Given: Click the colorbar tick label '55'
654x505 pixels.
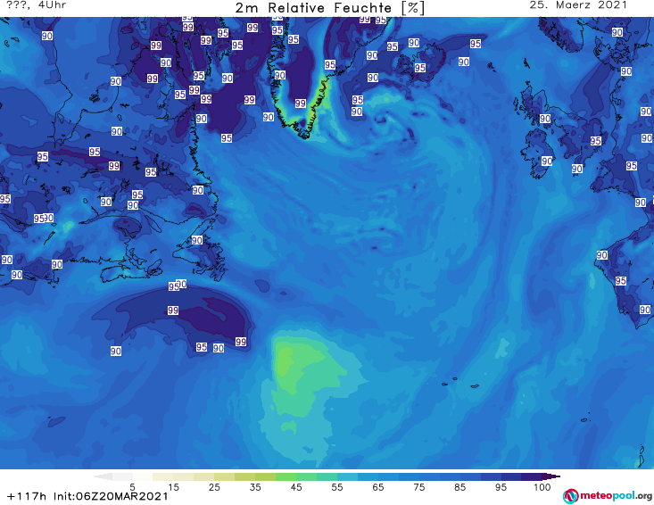Looking at the screenshot, I should 337,487.
